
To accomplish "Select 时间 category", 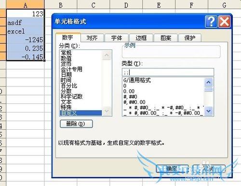I will click(x=81, y=80).
